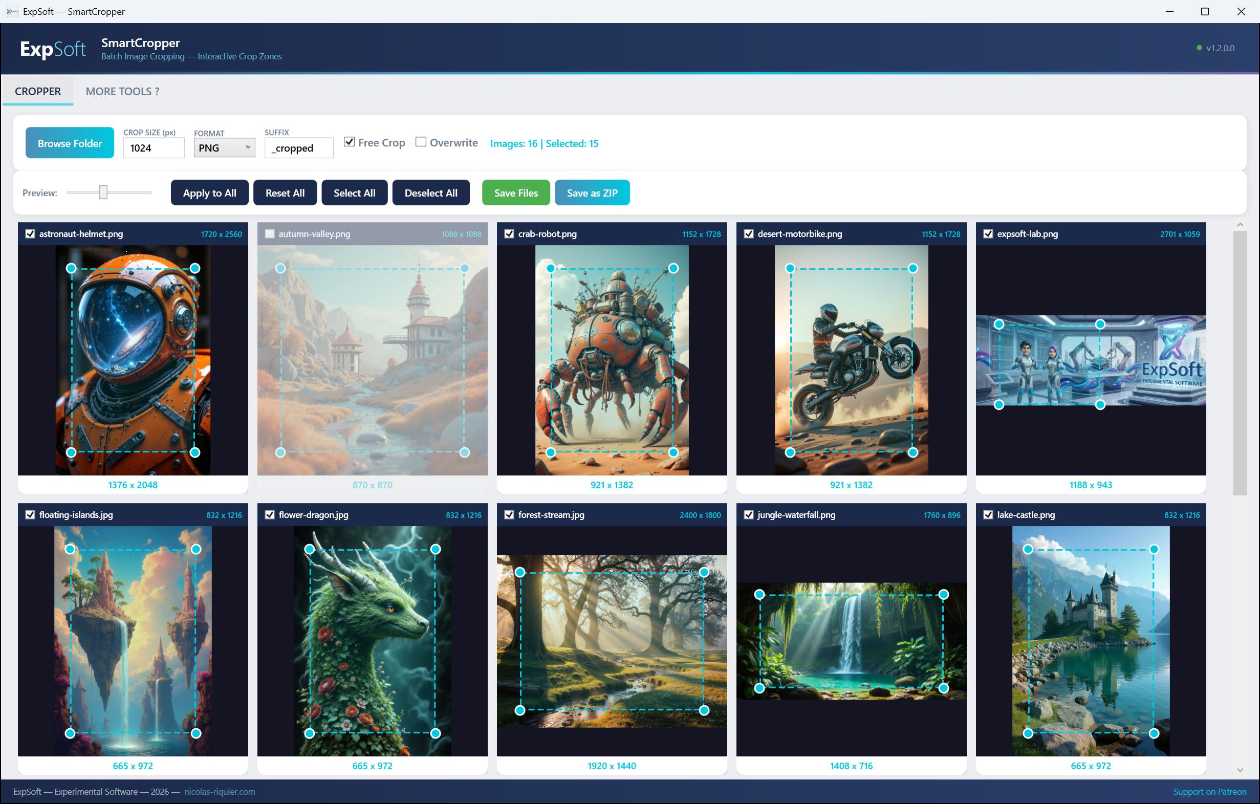1260x804 pixels.
Task: Uncheck the jungle-waterfall.png checkbox
Action: [749, 515]
